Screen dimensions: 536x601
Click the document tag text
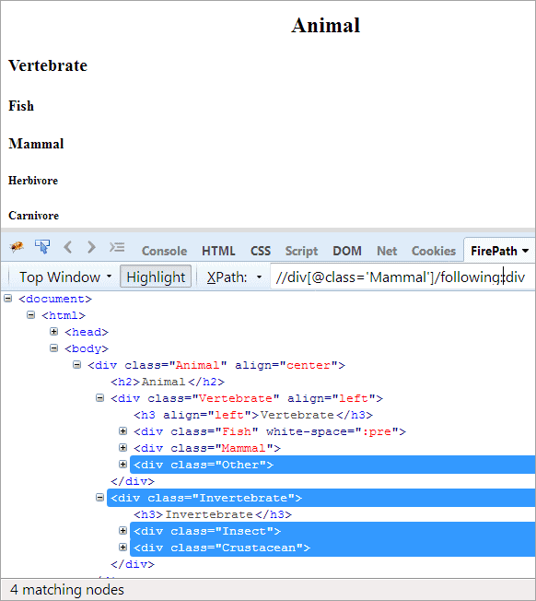(x=55, y=299)
